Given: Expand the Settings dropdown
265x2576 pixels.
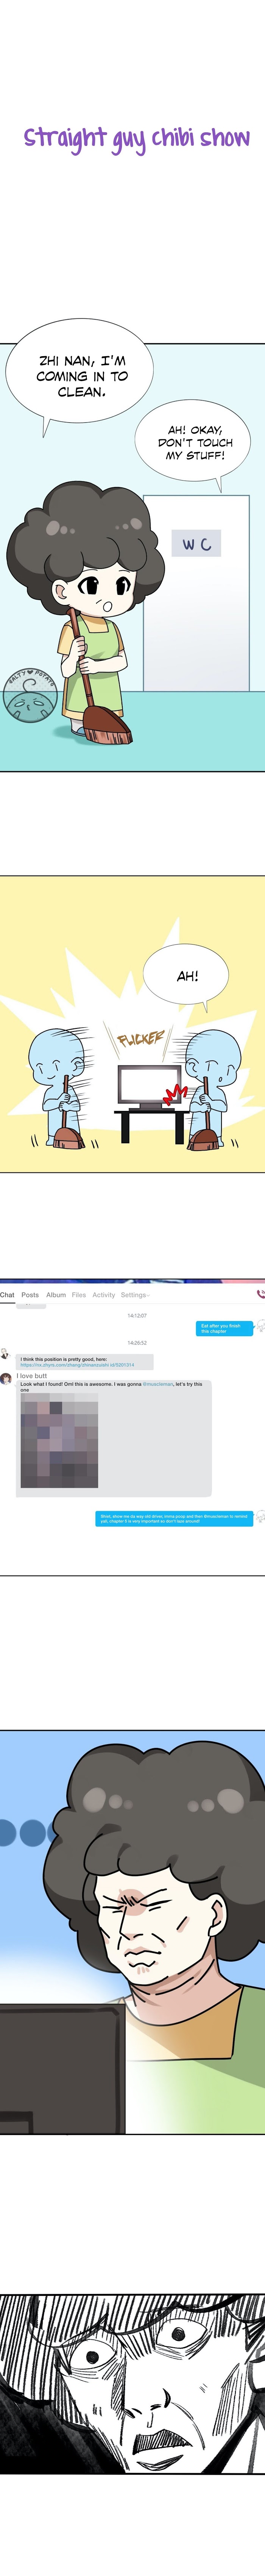Looking at the screenshot, I should click(135, 1295).
